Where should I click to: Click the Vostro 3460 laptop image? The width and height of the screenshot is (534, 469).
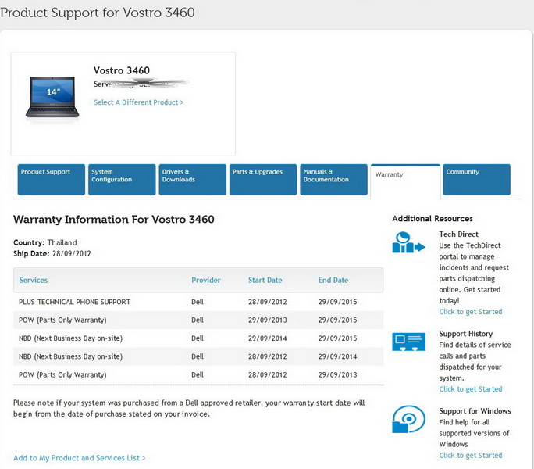pyautogui.click(x=52, y=98)
